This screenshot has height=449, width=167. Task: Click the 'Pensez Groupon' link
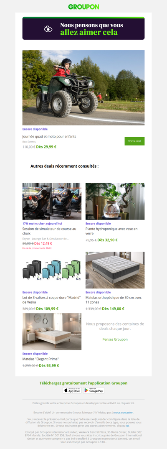click(x=115, y=339)
